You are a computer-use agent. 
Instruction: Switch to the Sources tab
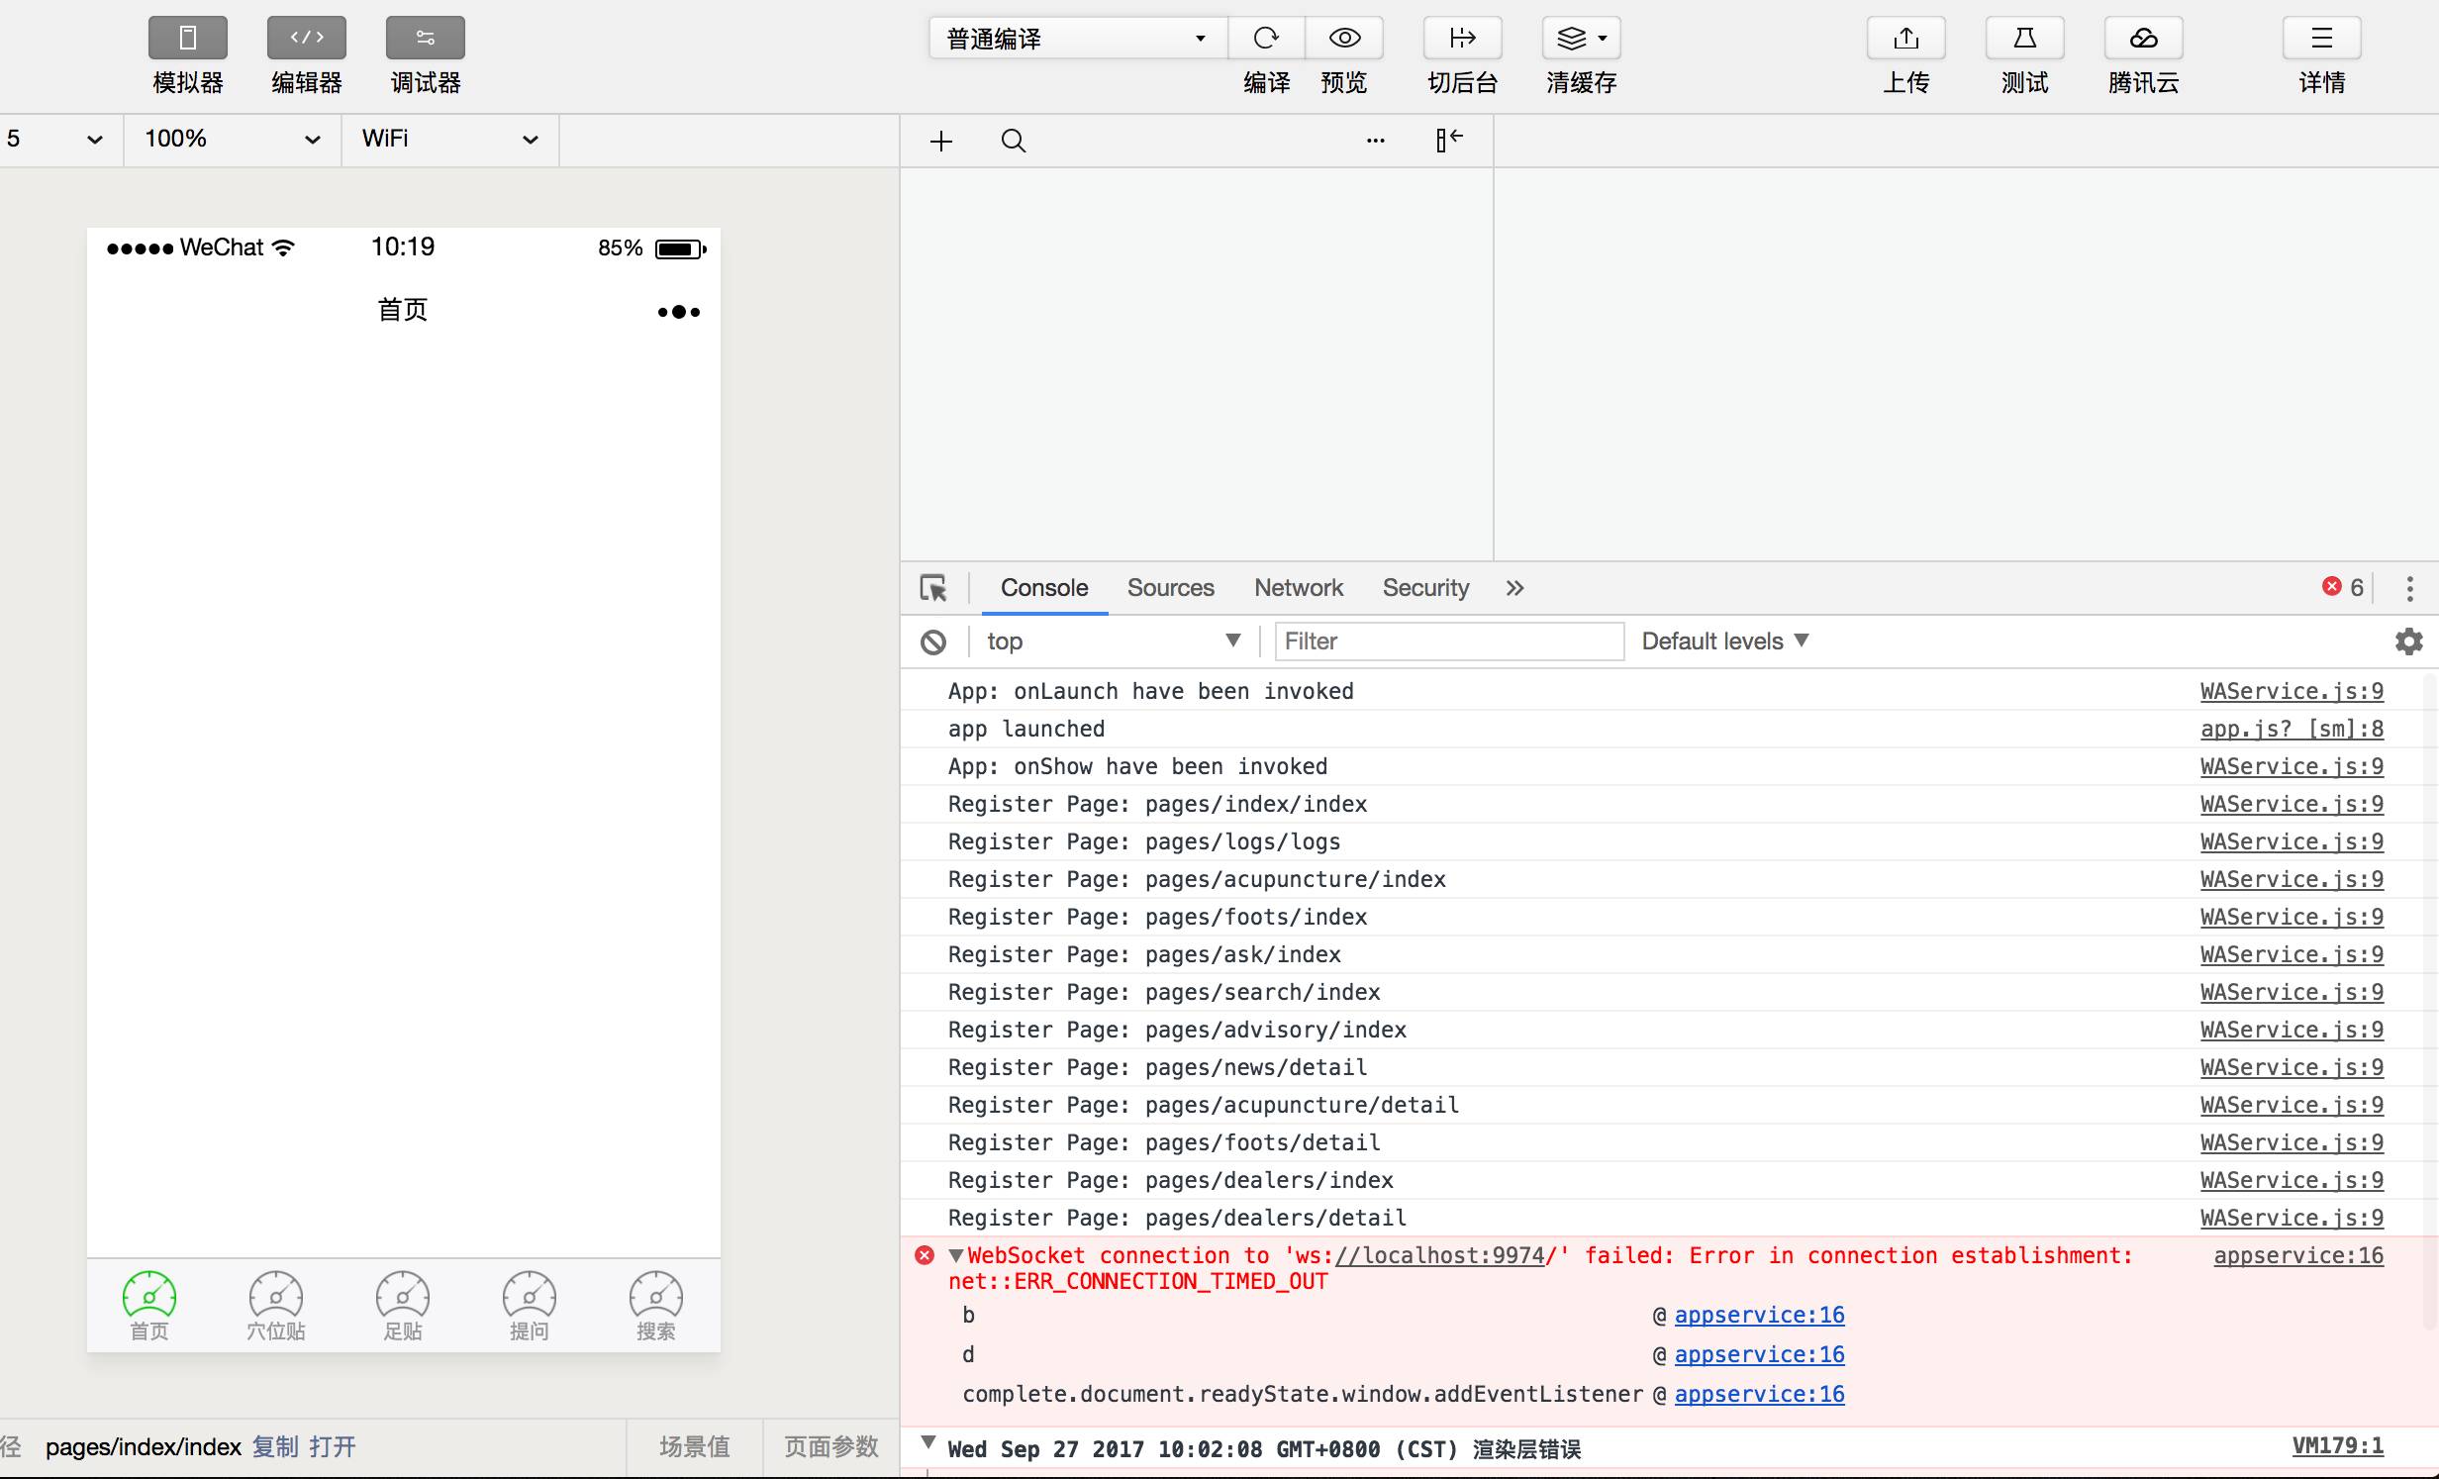pos(1170,588)
